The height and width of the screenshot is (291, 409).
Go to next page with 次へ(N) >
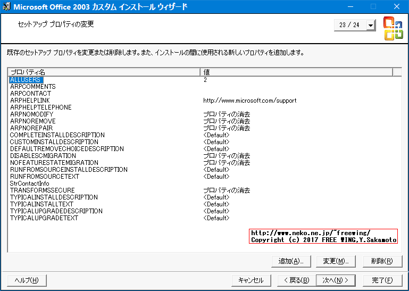tap(336, 280)
